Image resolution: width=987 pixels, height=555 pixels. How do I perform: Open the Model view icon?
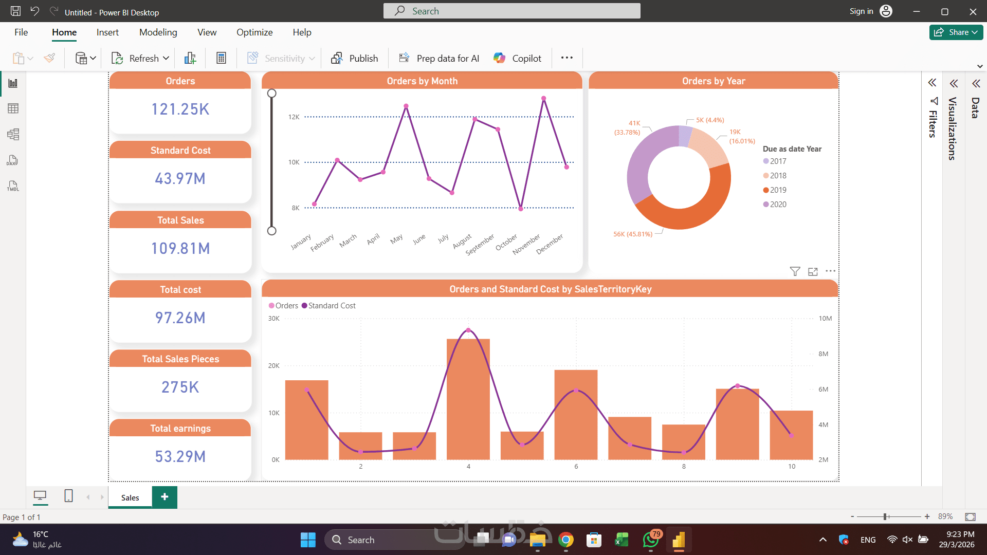(x=13, y=135)
